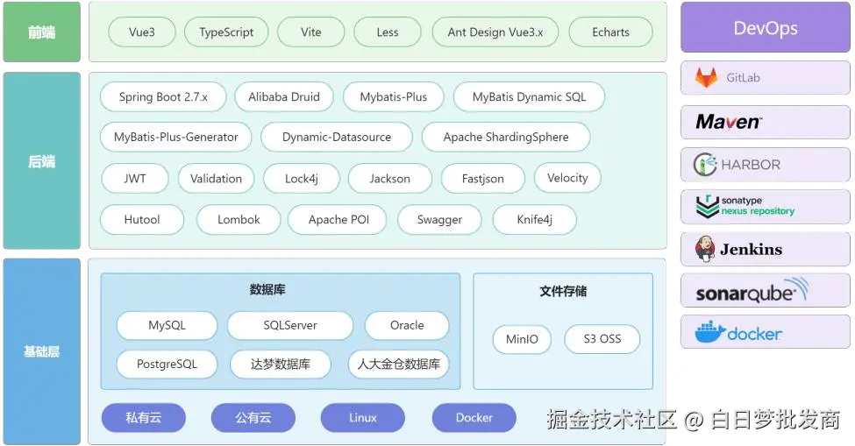Viewport: 855px width, 446px height.
Task: Click the MinIO storage pill
Action: (522, 339)
